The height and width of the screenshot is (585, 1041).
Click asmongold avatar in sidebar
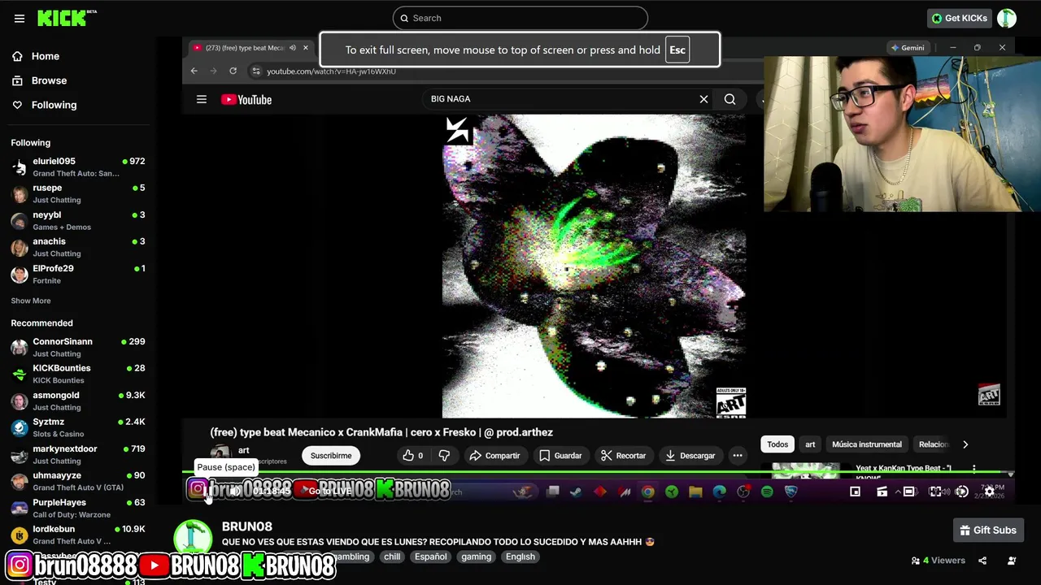(20, 401)
